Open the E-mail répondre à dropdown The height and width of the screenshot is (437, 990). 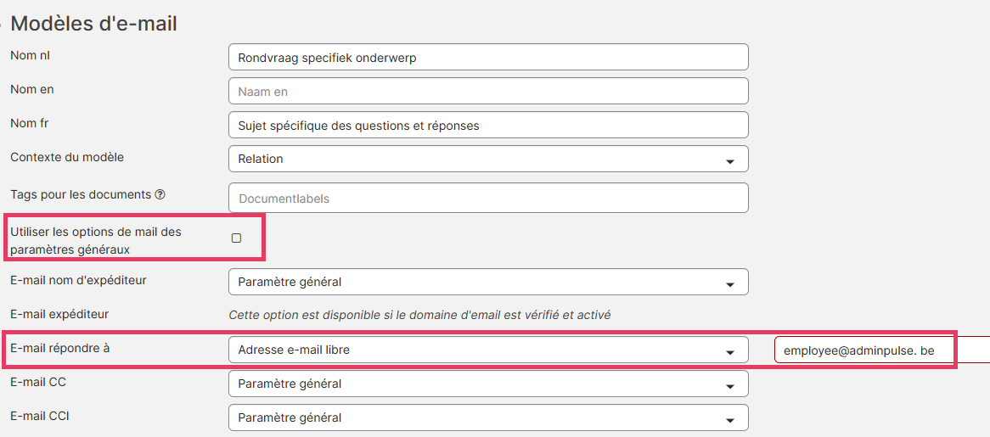tap(488, 350)
